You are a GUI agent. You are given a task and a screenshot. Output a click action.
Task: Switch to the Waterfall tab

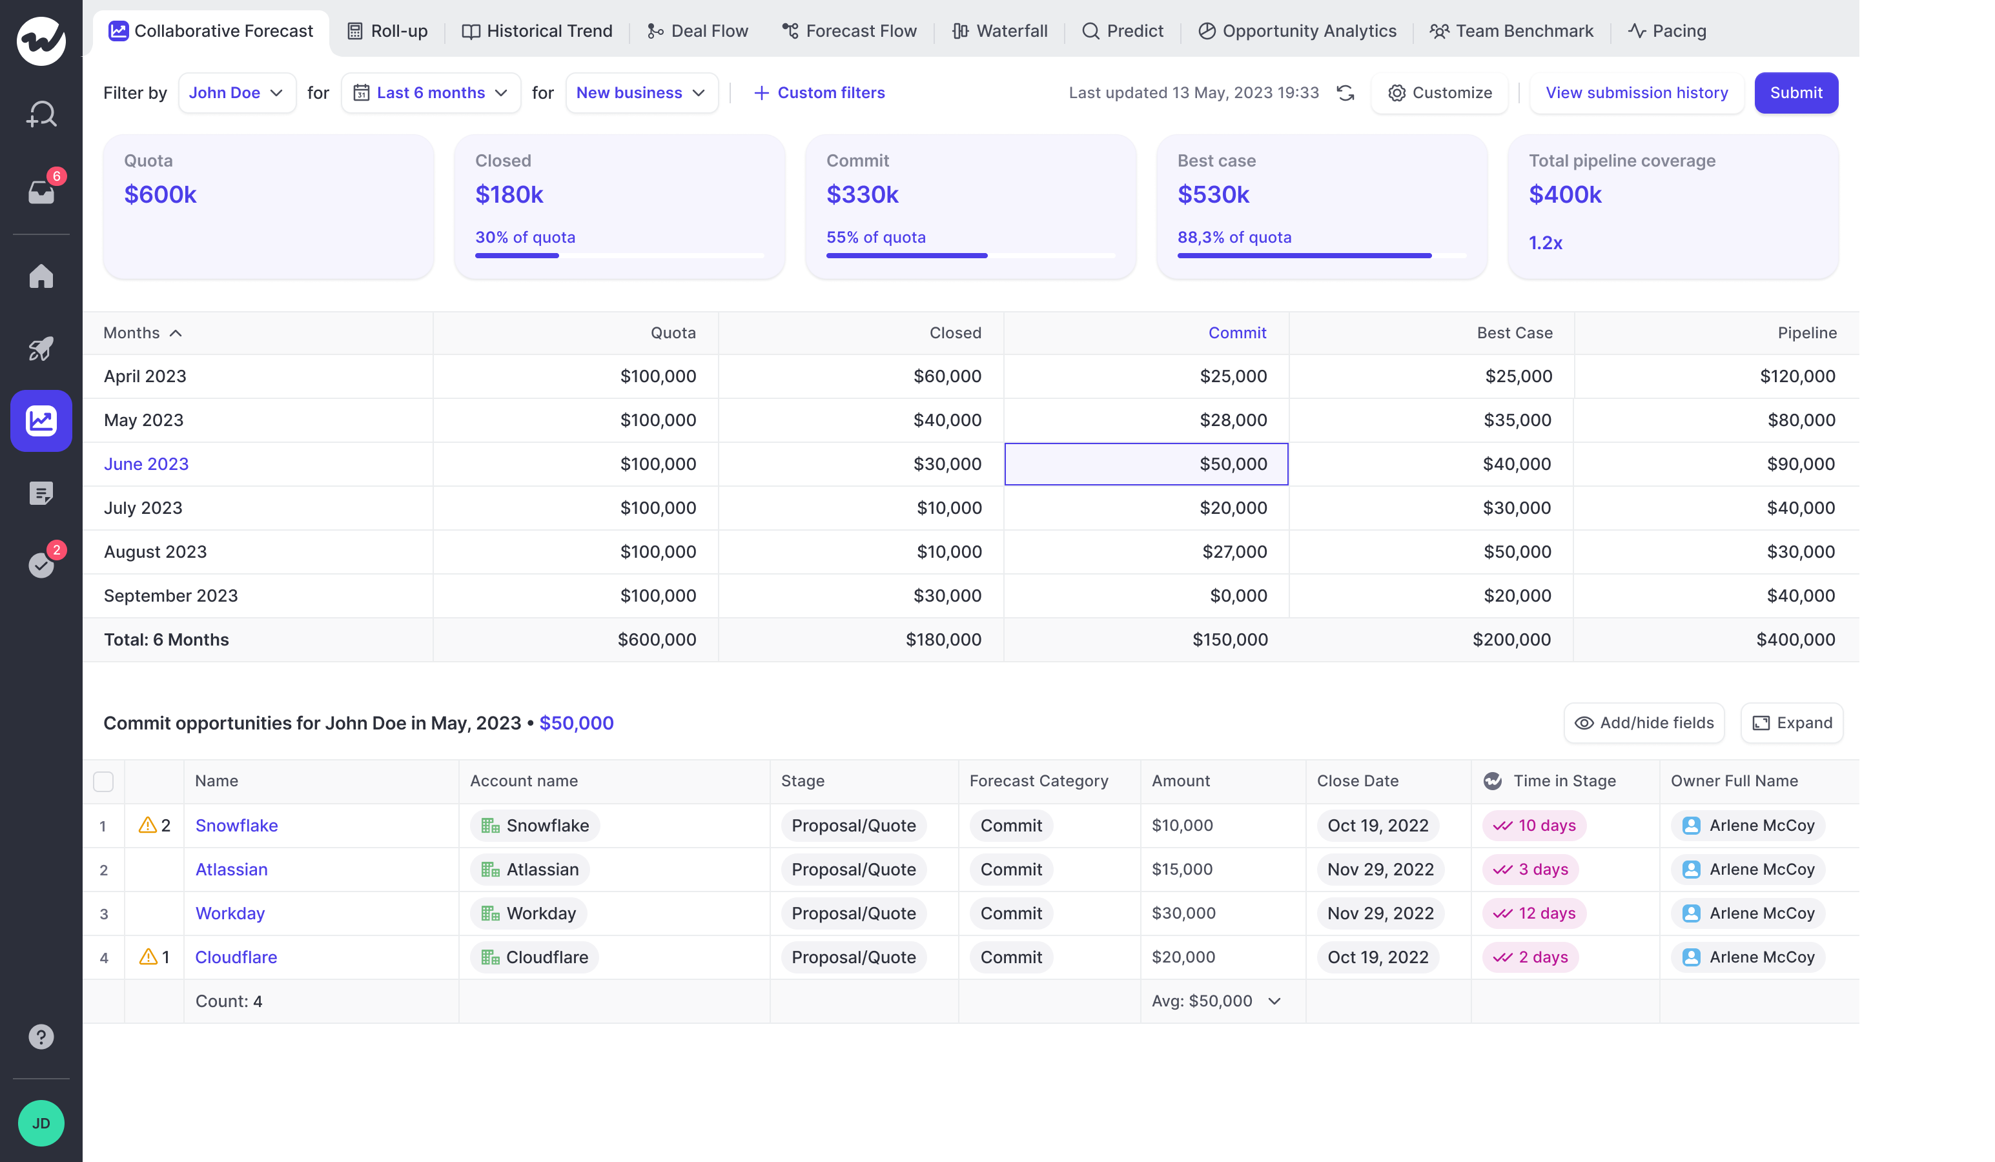point(999,31)
